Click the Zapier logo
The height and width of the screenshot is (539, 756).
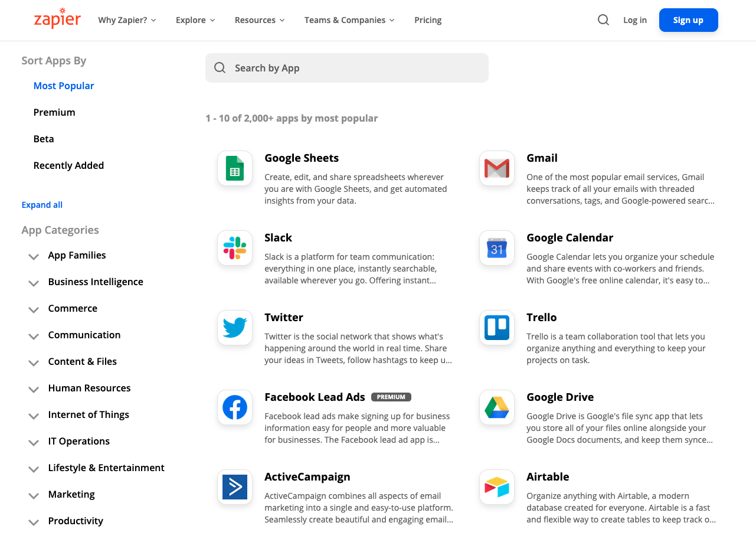pos(57,18)
